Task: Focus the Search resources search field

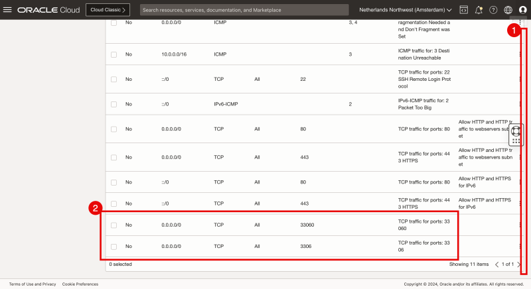Action: (x=244, y=10)
